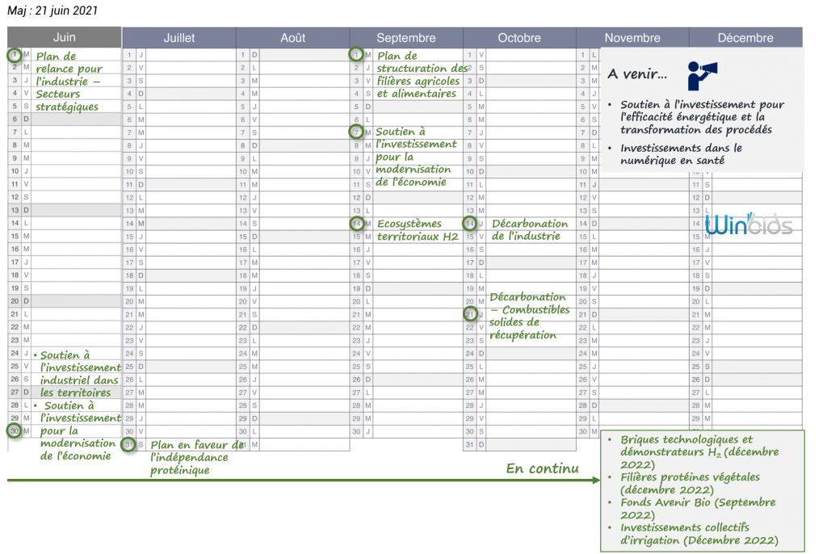Click the circled 14 in the Septembre column
This screenshot has height=554, width=827.
click(x=356, y=223)
